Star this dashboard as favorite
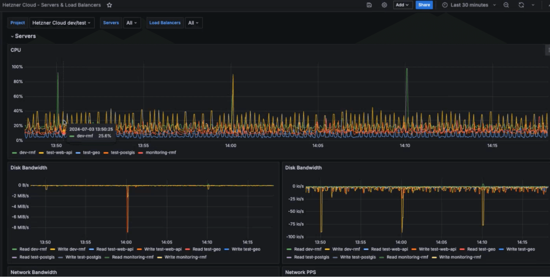This screenshot has width=550, height=277. [x=109, y=5]
